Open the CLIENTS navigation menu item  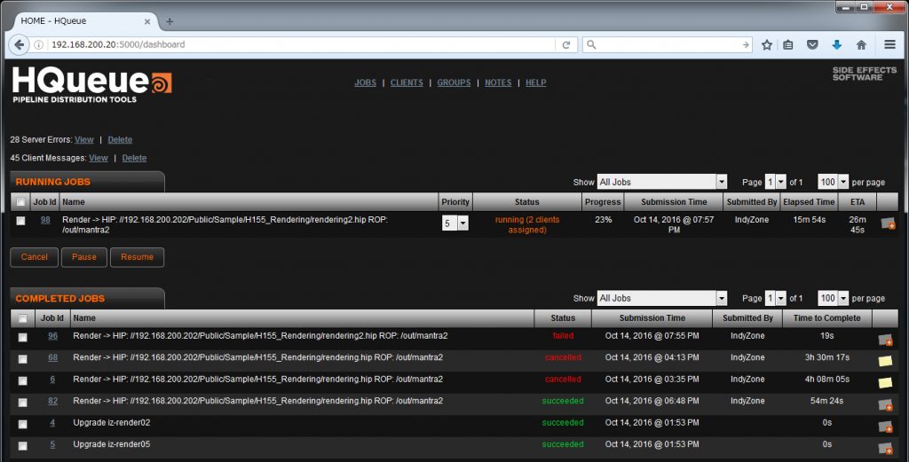click(407, 82)
